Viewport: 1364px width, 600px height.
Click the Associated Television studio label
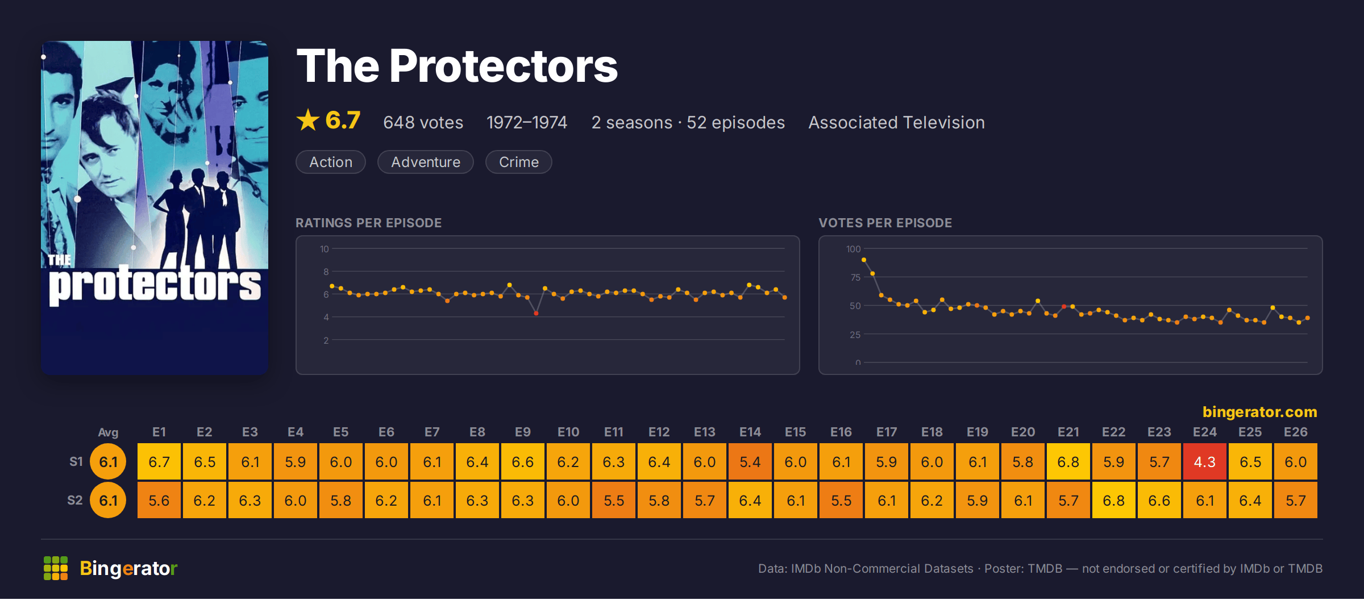click(897, 123)
